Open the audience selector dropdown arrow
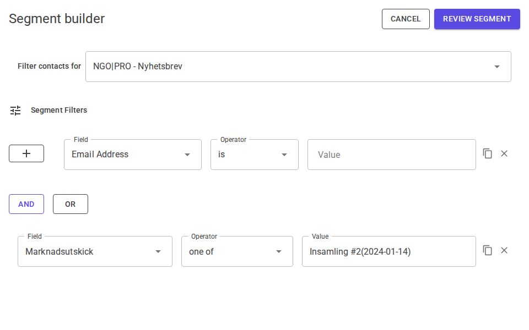The width and height of the screenshot is (529, 330). coord(496,66)
